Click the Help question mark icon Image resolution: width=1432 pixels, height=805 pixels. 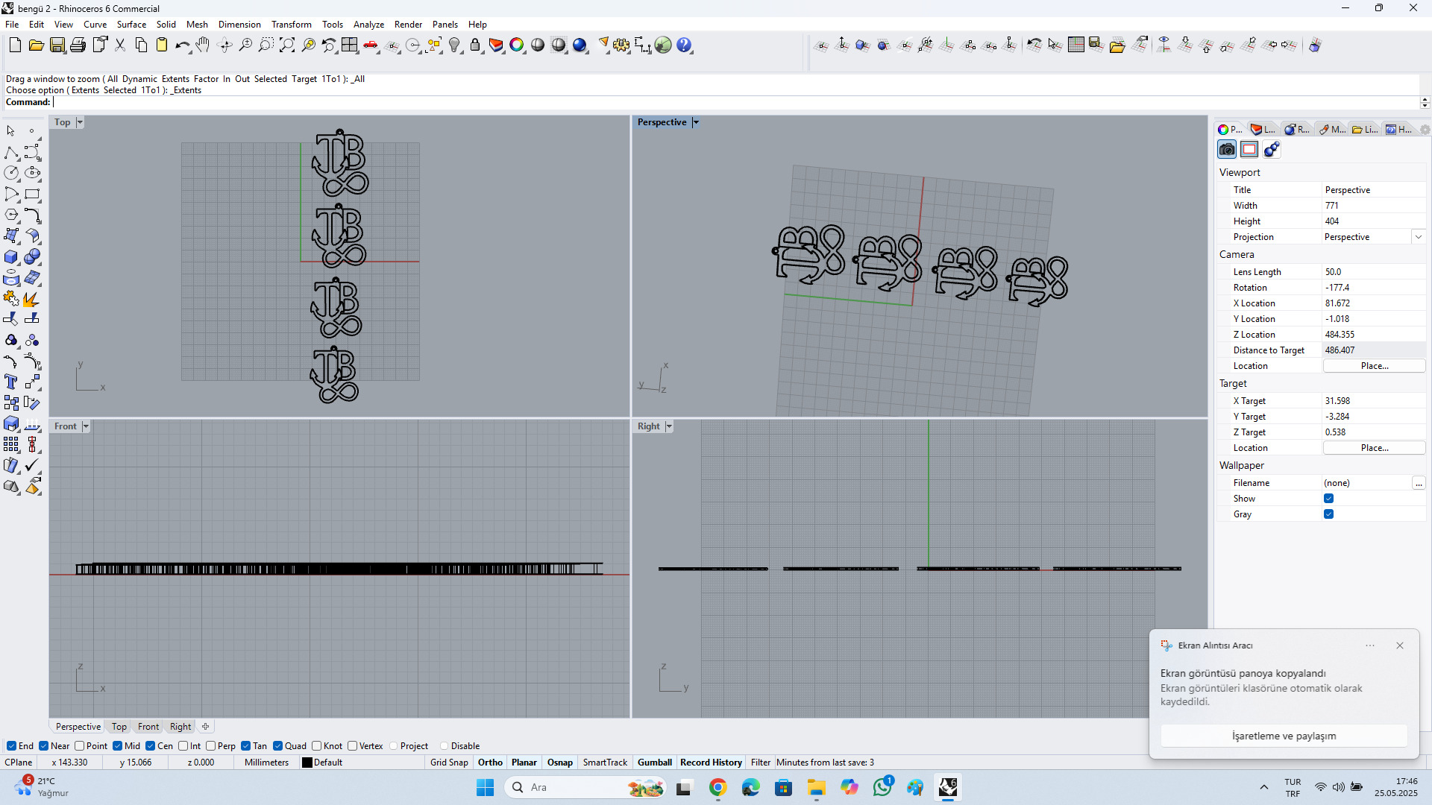684,45
